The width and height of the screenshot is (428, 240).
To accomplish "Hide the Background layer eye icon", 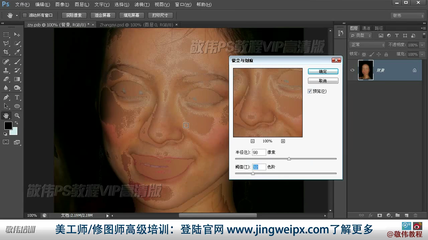I will (352, 70).
